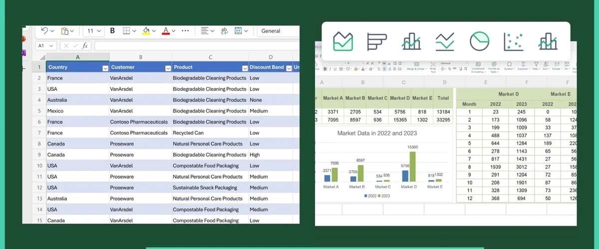The height and width of the screenshot is (249, 599).
Task: Click the A1 name box
Action: [46, 45]
